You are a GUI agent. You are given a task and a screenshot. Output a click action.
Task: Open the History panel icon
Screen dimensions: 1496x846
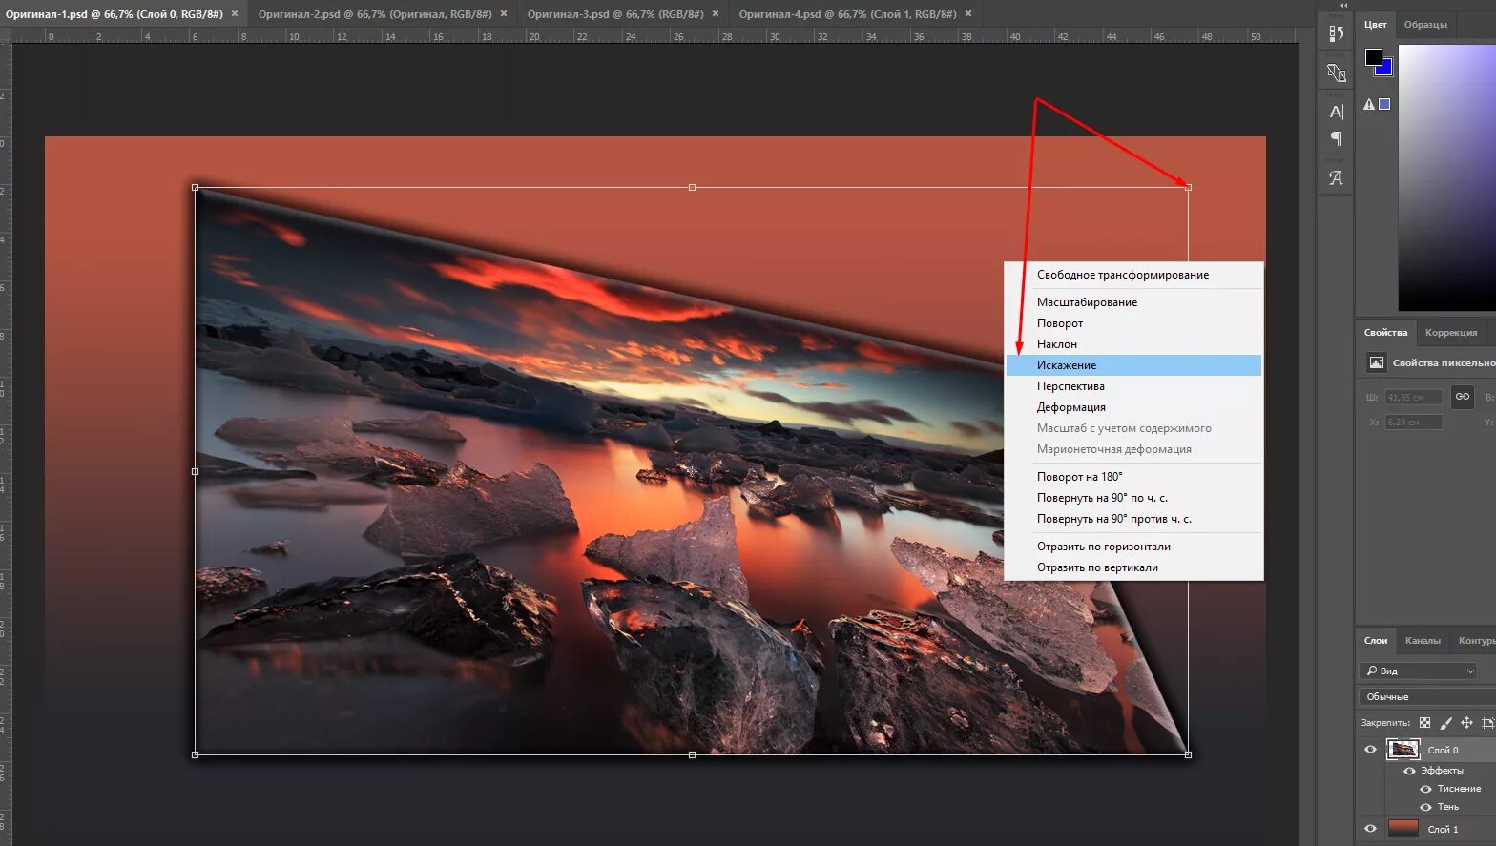[x=1336, y=33]
